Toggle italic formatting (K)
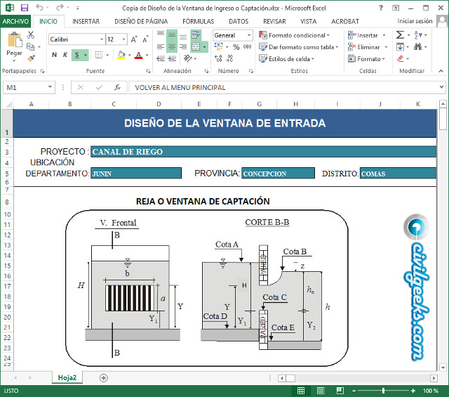Image resolution: width=449 pixels, height=397 pixels. (x=65, y=55)
